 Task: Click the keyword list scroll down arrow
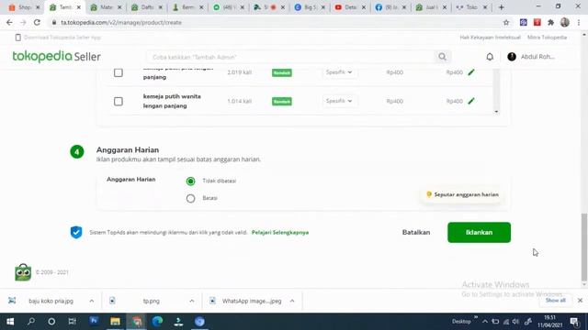click(496, 112)
